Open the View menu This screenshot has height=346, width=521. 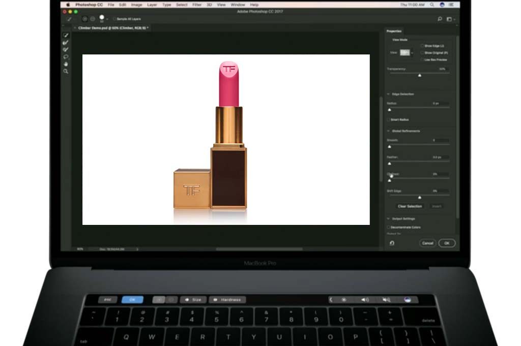coord(221,5)
